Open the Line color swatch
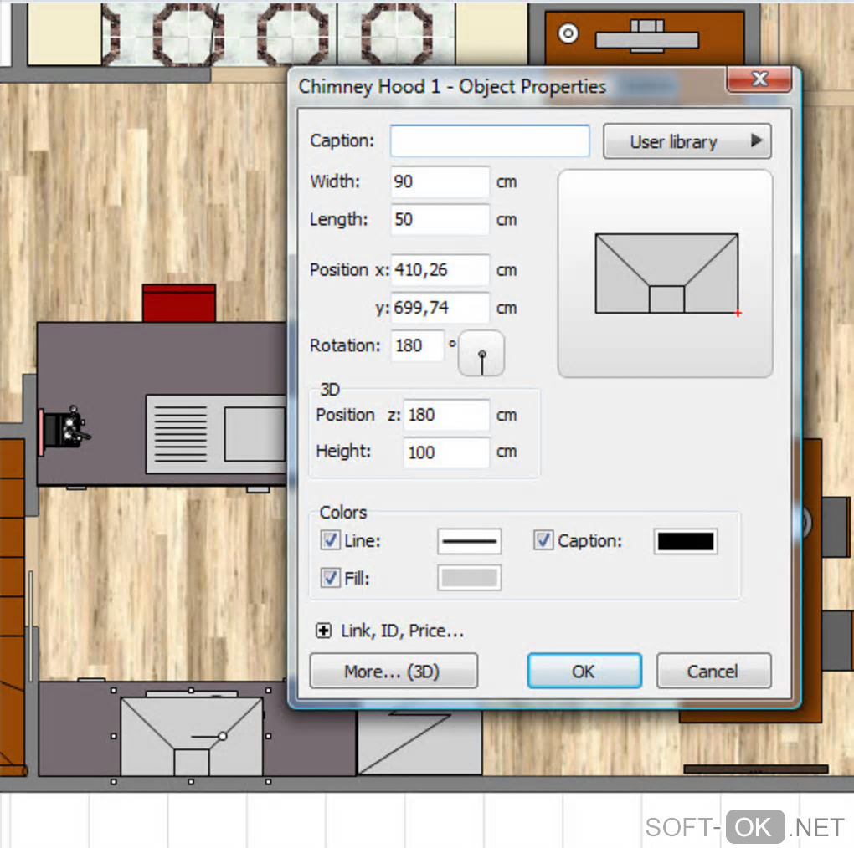Screen dimensions: 854x848 click(469, 541)
